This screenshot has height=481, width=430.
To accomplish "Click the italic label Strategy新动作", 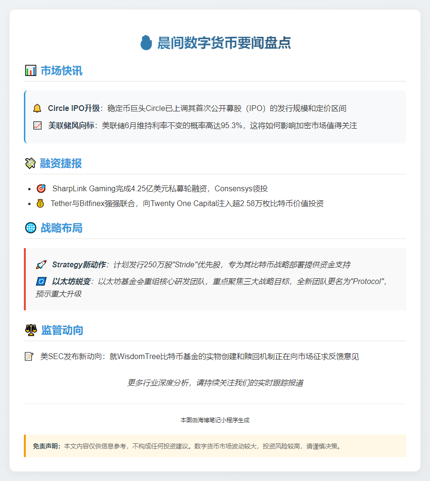I will click(79, 264).
